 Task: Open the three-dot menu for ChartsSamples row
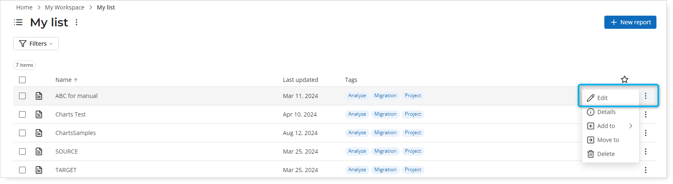[645, 133]
